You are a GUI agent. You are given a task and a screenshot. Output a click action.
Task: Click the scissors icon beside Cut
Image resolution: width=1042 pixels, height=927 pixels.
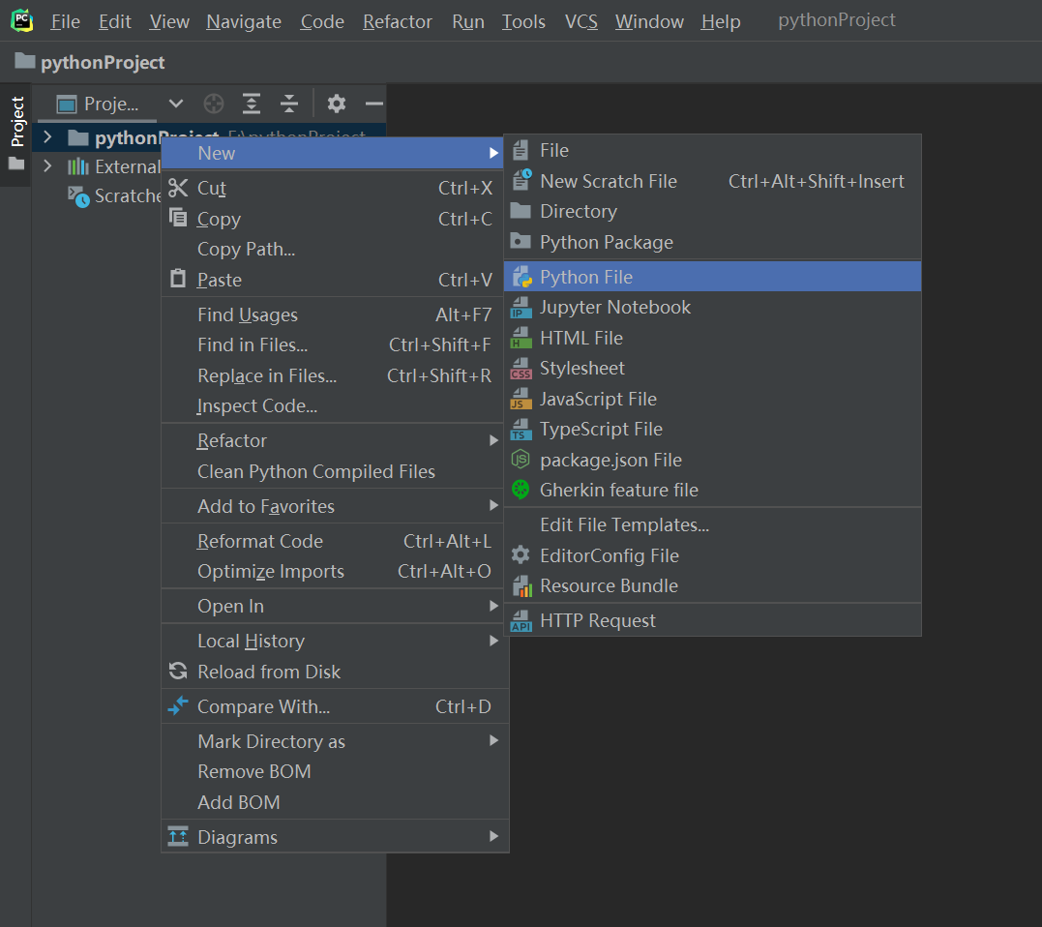(x=178, y=188)
